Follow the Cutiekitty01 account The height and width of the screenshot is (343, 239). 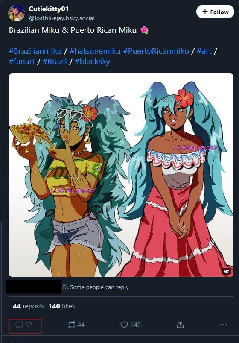click(215, 12)
